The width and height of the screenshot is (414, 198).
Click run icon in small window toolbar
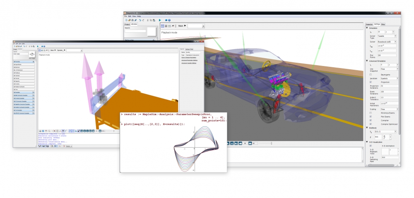point(38,46)
